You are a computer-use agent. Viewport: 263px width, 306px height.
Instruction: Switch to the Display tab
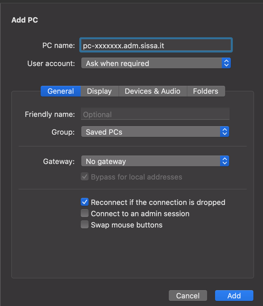tap(100, 91)
